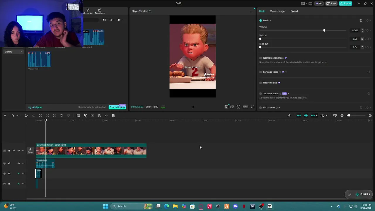
Task: Open the media filter dropdown
Action: pos(120,20)
